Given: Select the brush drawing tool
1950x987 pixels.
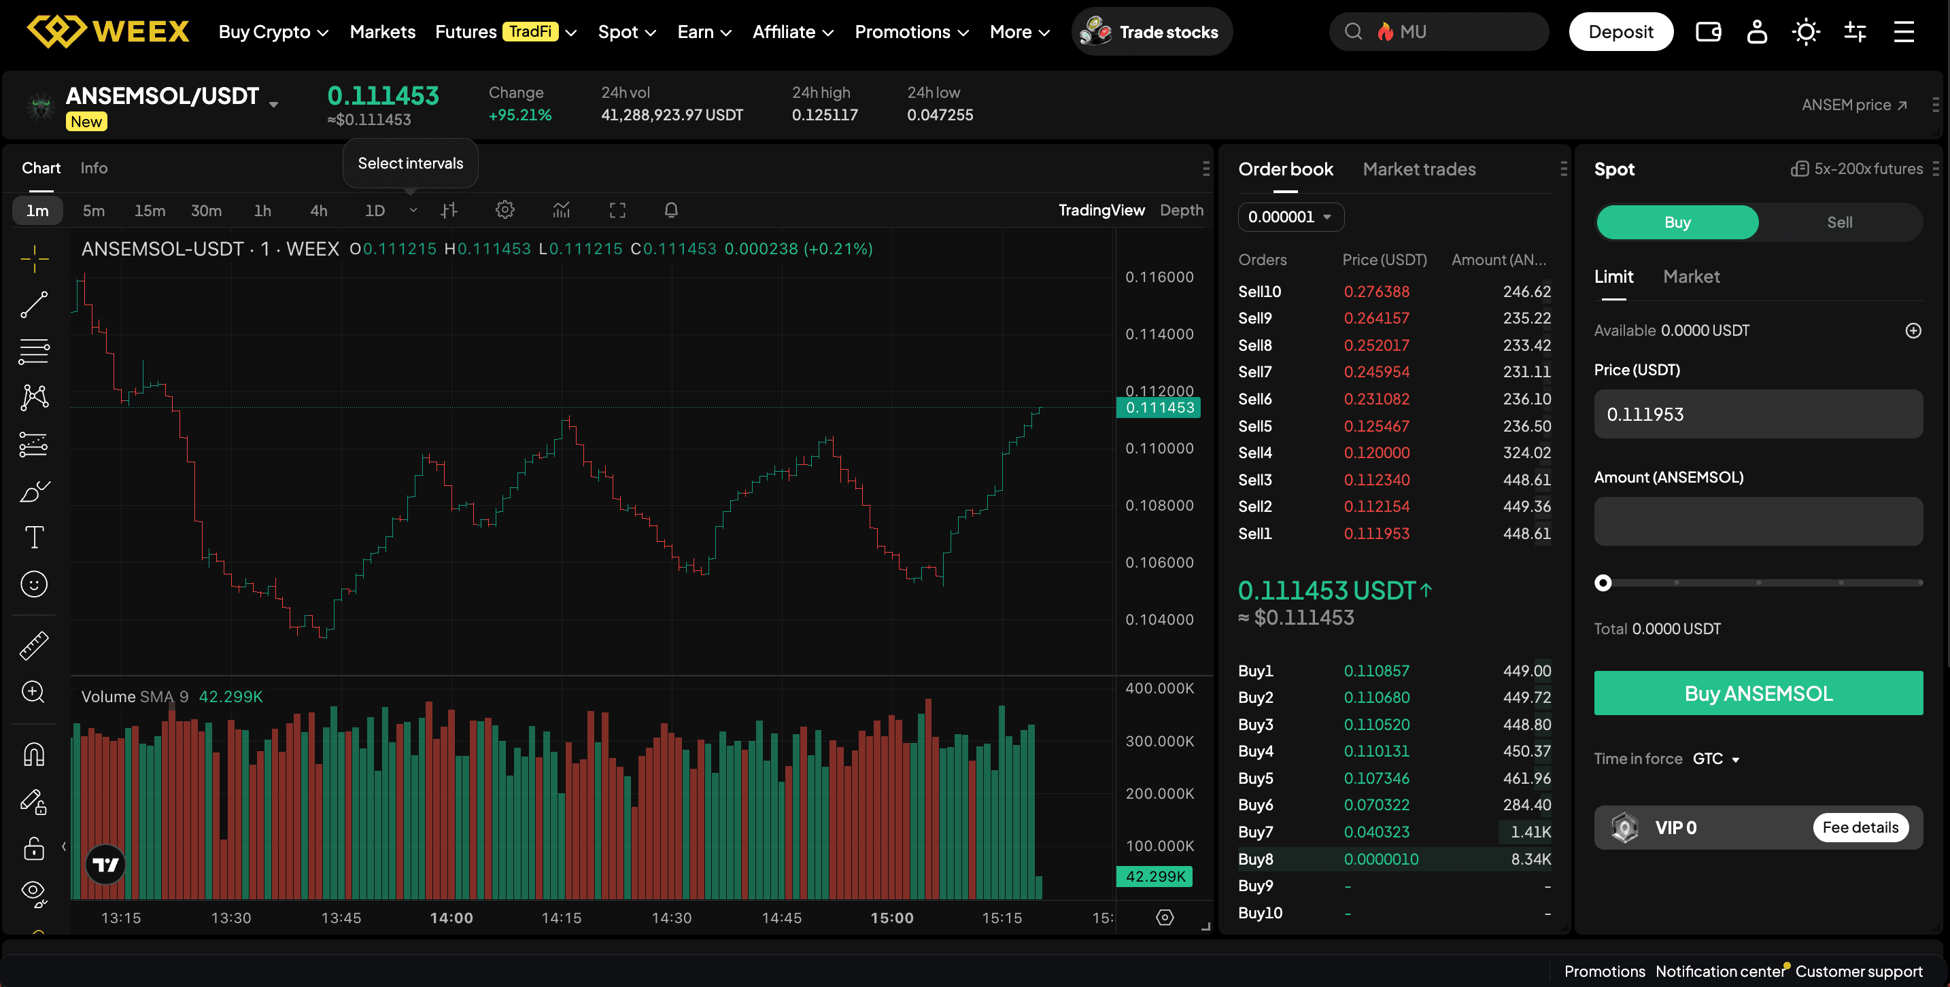Looking at the screenshot, I should (34, 491).
